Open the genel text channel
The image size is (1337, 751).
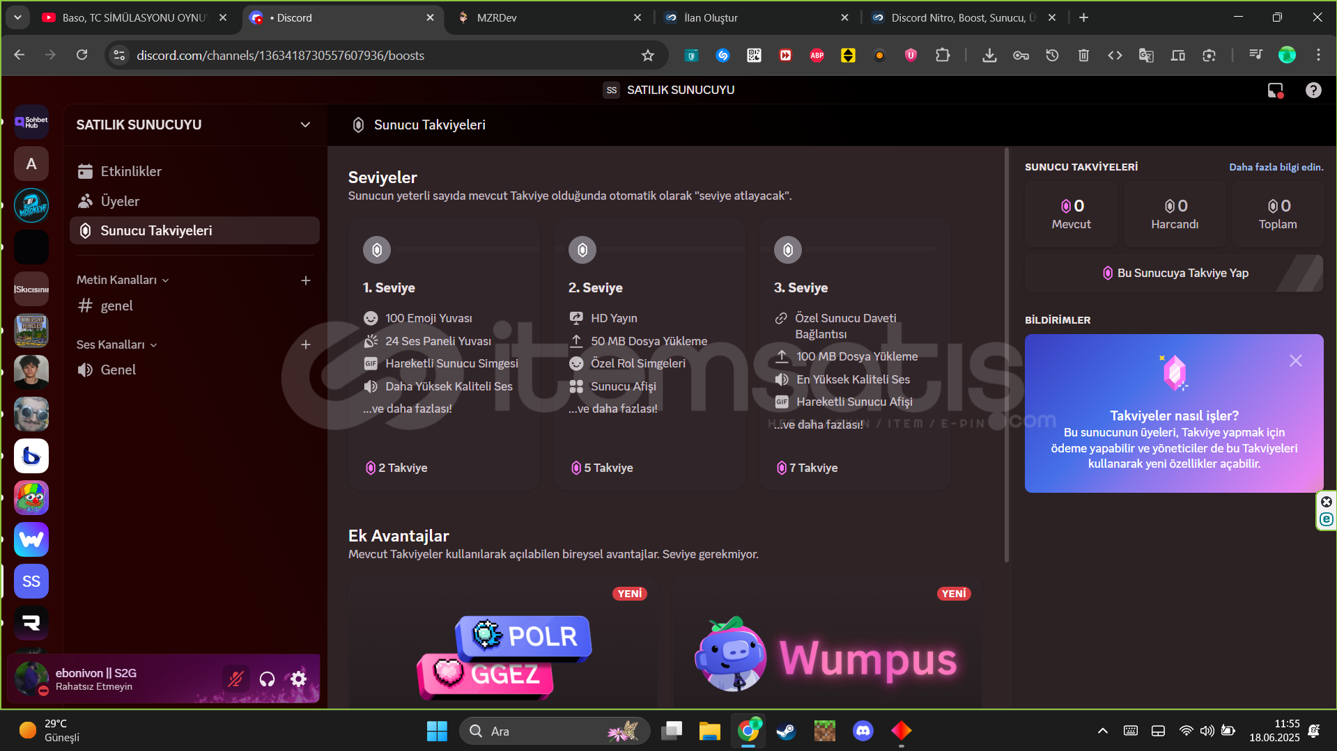pos(194,306)
